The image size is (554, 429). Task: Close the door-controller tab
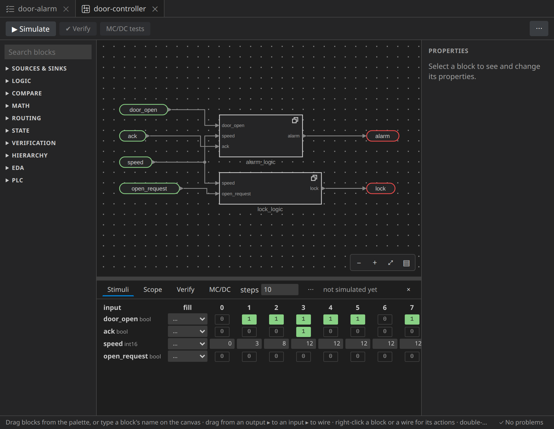click(x=155, y=9)
